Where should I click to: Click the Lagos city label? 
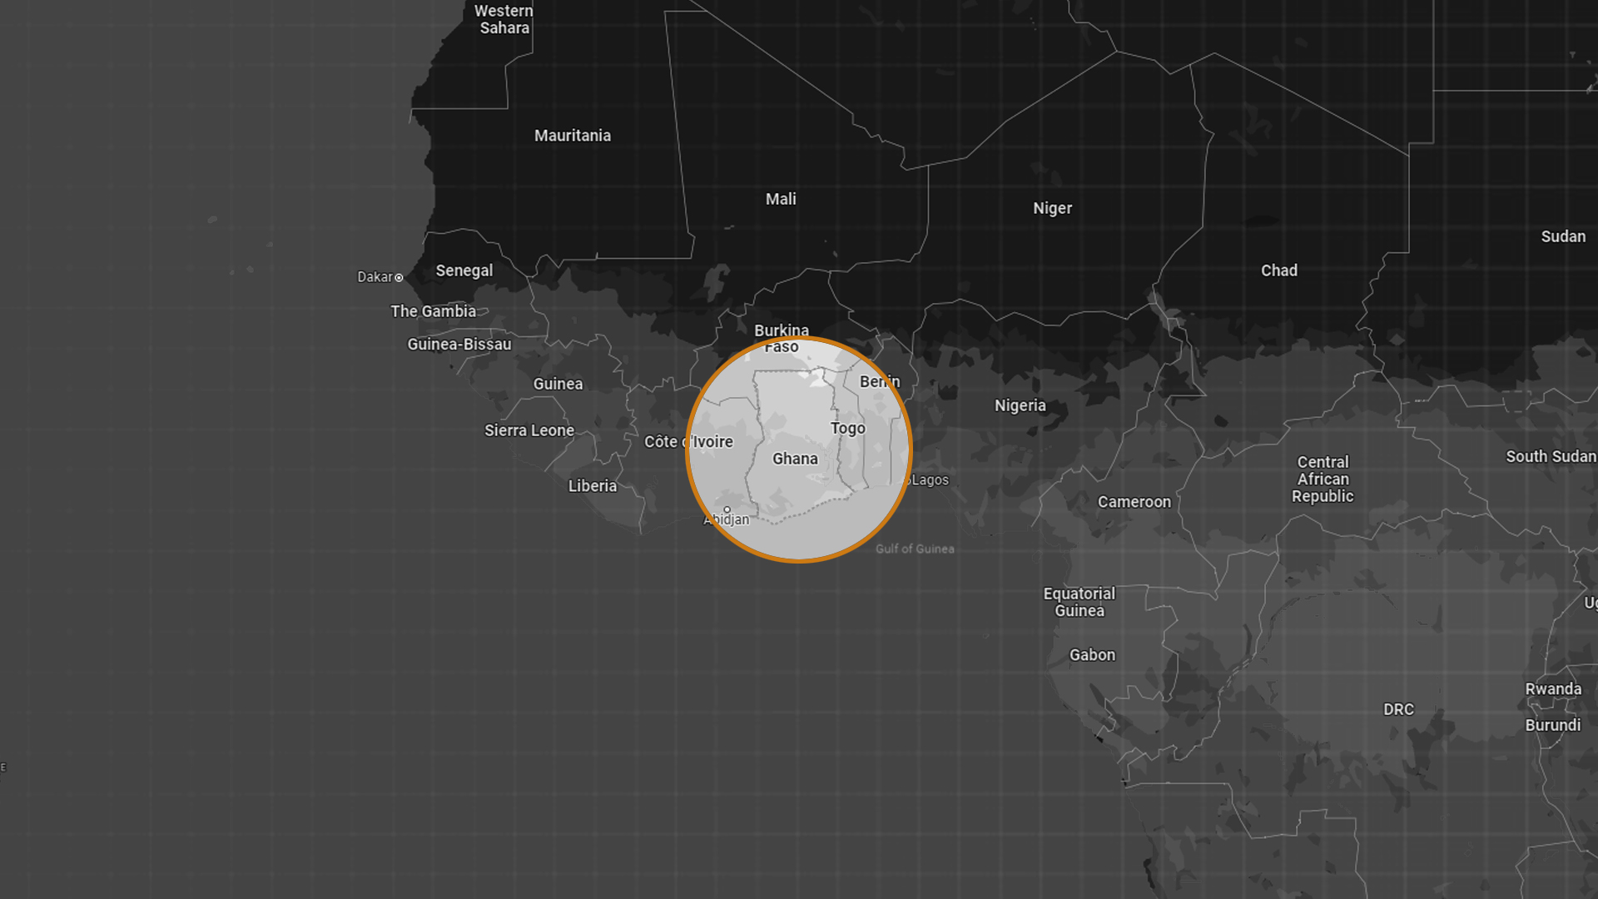point(930,480)
